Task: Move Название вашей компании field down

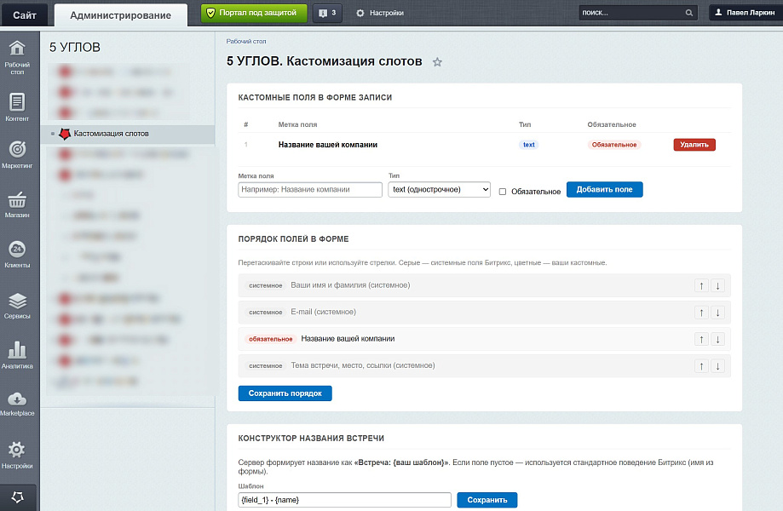Action: [717, 339]
